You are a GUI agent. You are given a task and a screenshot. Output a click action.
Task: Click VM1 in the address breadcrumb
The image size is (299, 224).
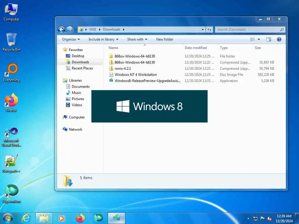point(93,29)
